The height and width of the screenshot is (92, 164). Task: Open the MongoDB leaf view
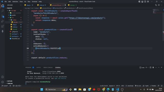pos(3,31)
